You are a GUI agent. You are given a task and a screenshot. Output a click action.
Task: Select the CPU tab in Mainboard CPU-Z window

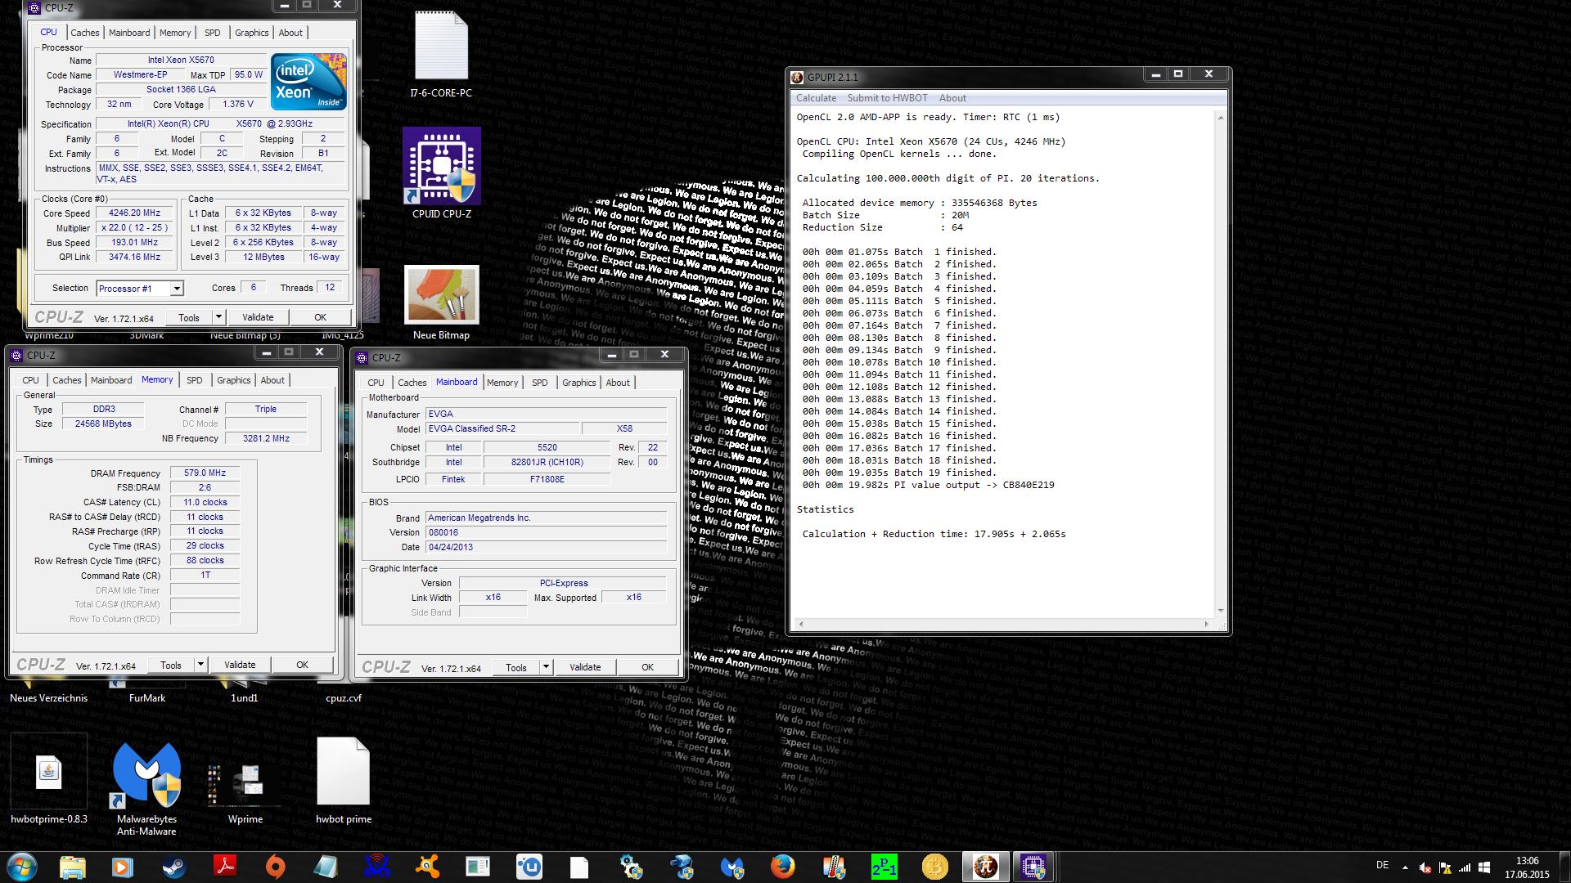pos(376,383)
